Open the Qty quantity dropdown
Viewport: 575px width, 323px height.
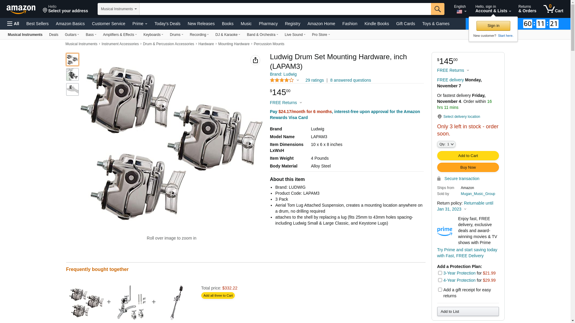click(x=446, y=144)
